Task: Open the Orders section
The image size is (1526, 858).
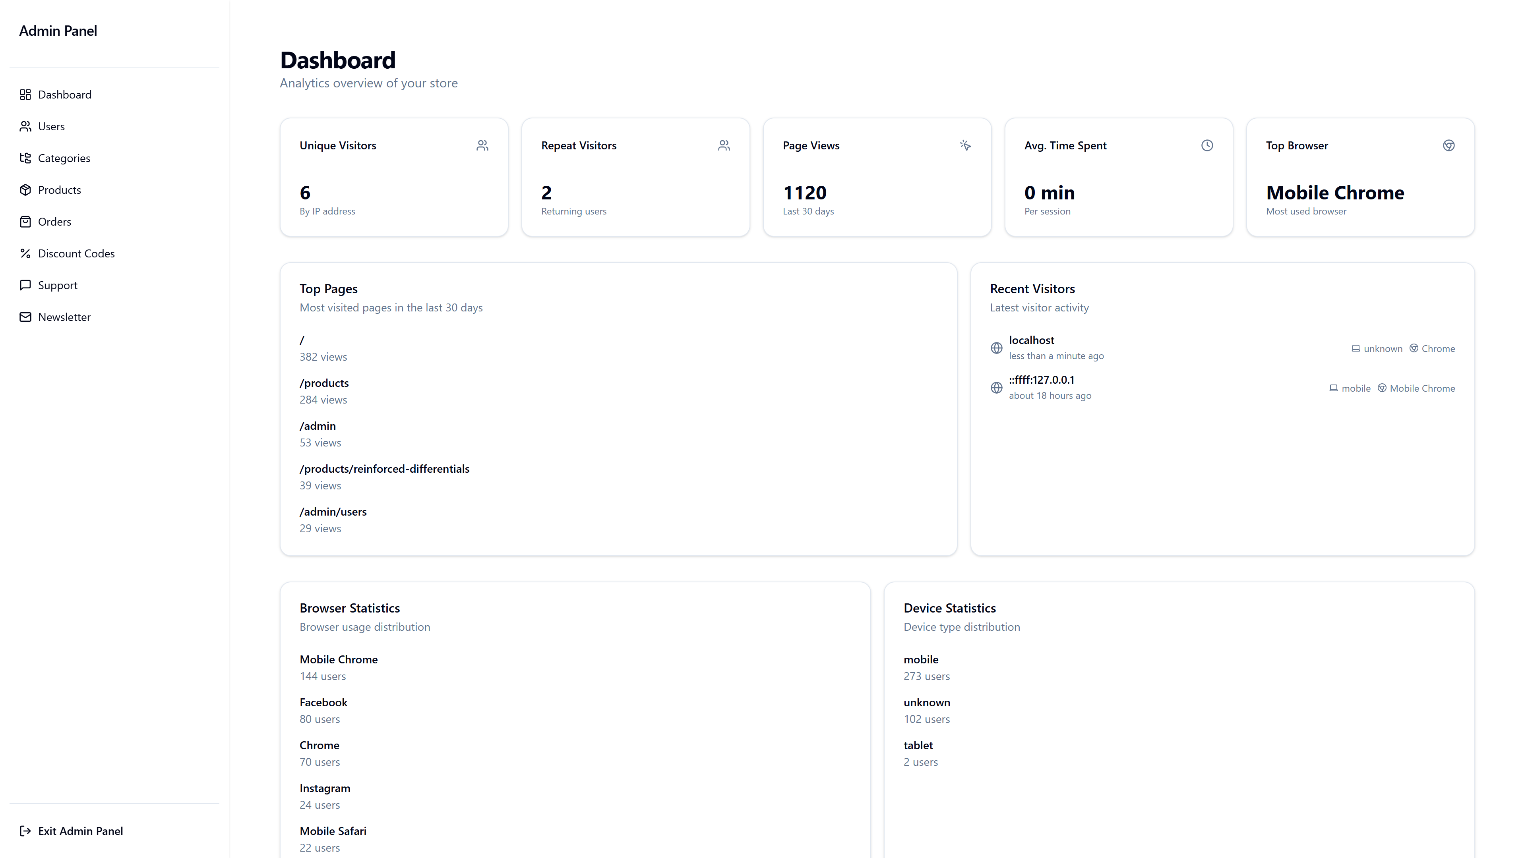Action: [114, 222]
